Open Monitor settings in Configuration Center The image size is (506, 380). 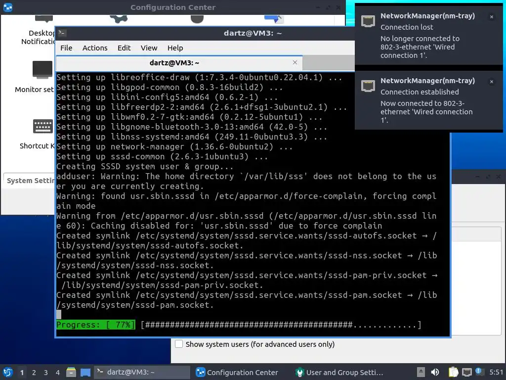click(35, 77)
